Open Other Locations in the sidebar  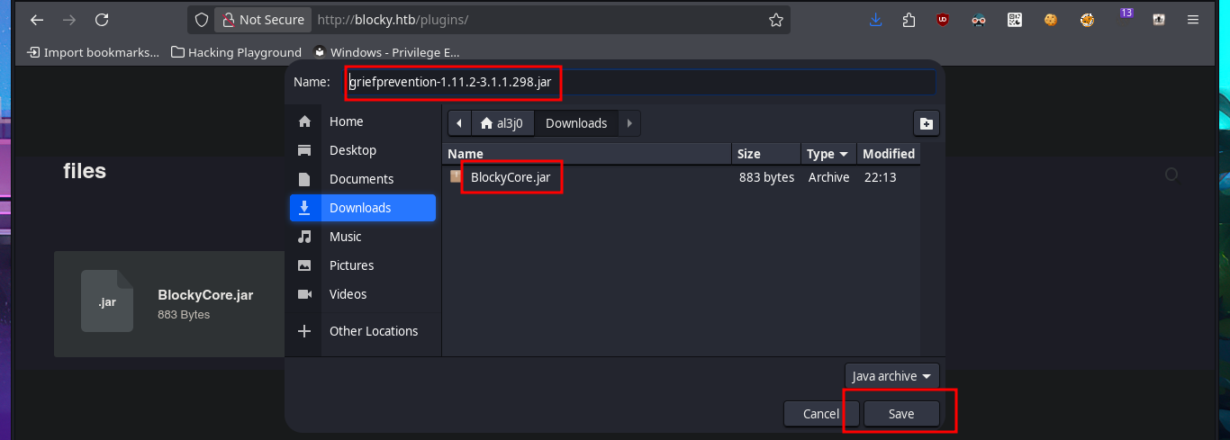click(373, 331)
